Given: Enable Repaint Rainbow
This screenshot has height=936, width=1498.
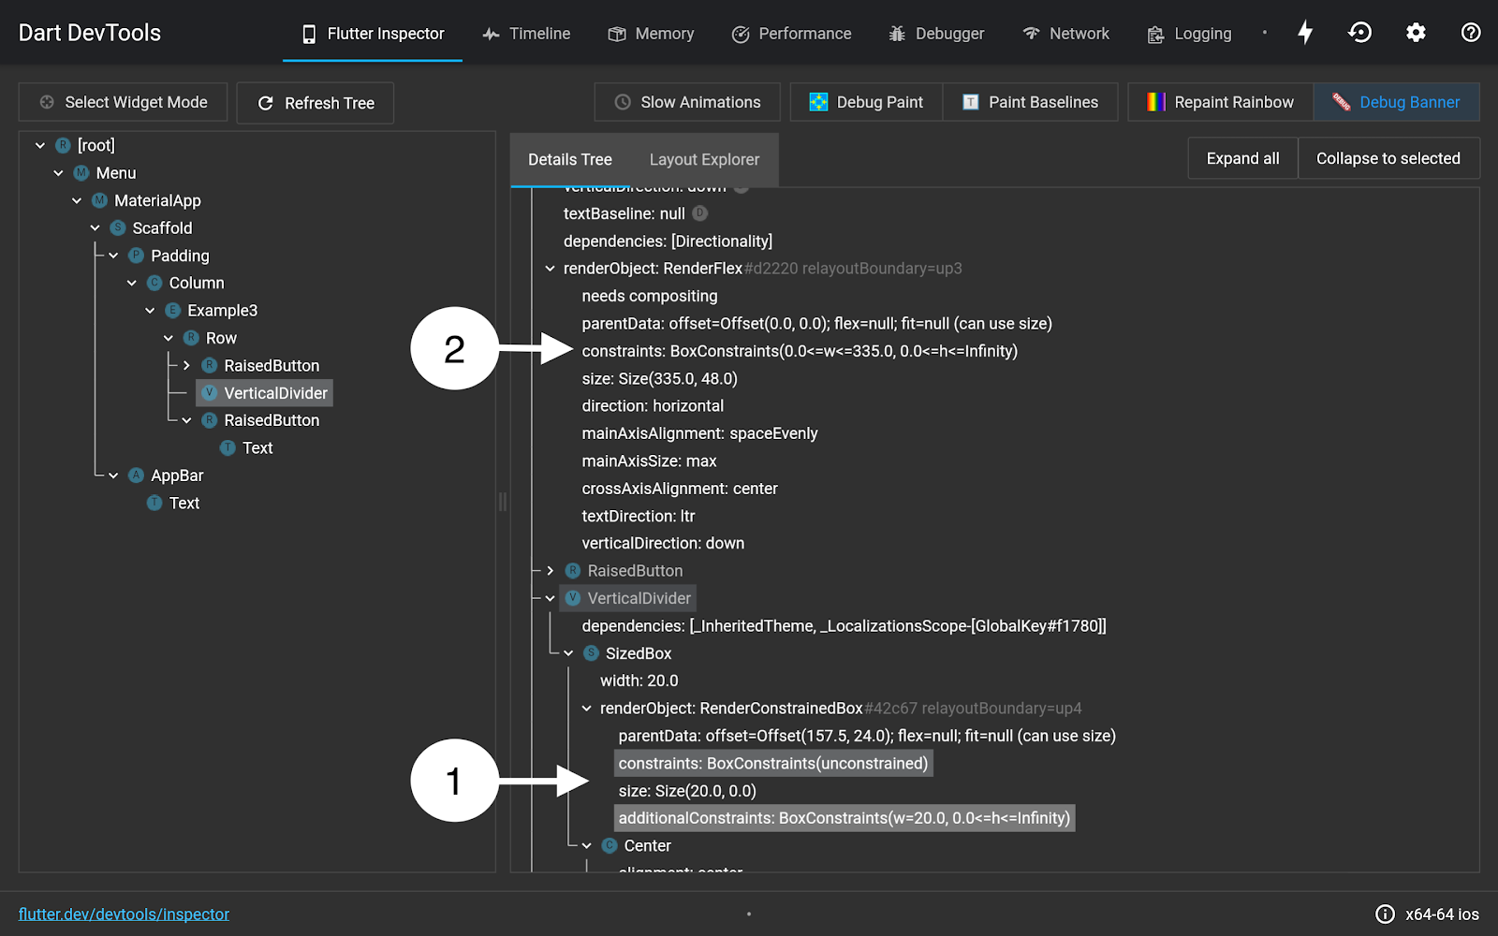Looking at the screenshot, I should tap(1221, 102).
